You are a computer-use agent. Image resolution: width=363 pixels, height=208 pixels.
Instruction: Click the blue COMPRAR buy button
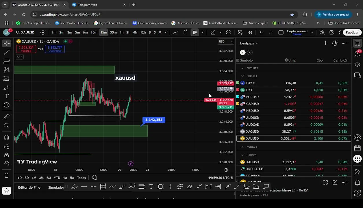pyautogui.click(x=55, y=49)
